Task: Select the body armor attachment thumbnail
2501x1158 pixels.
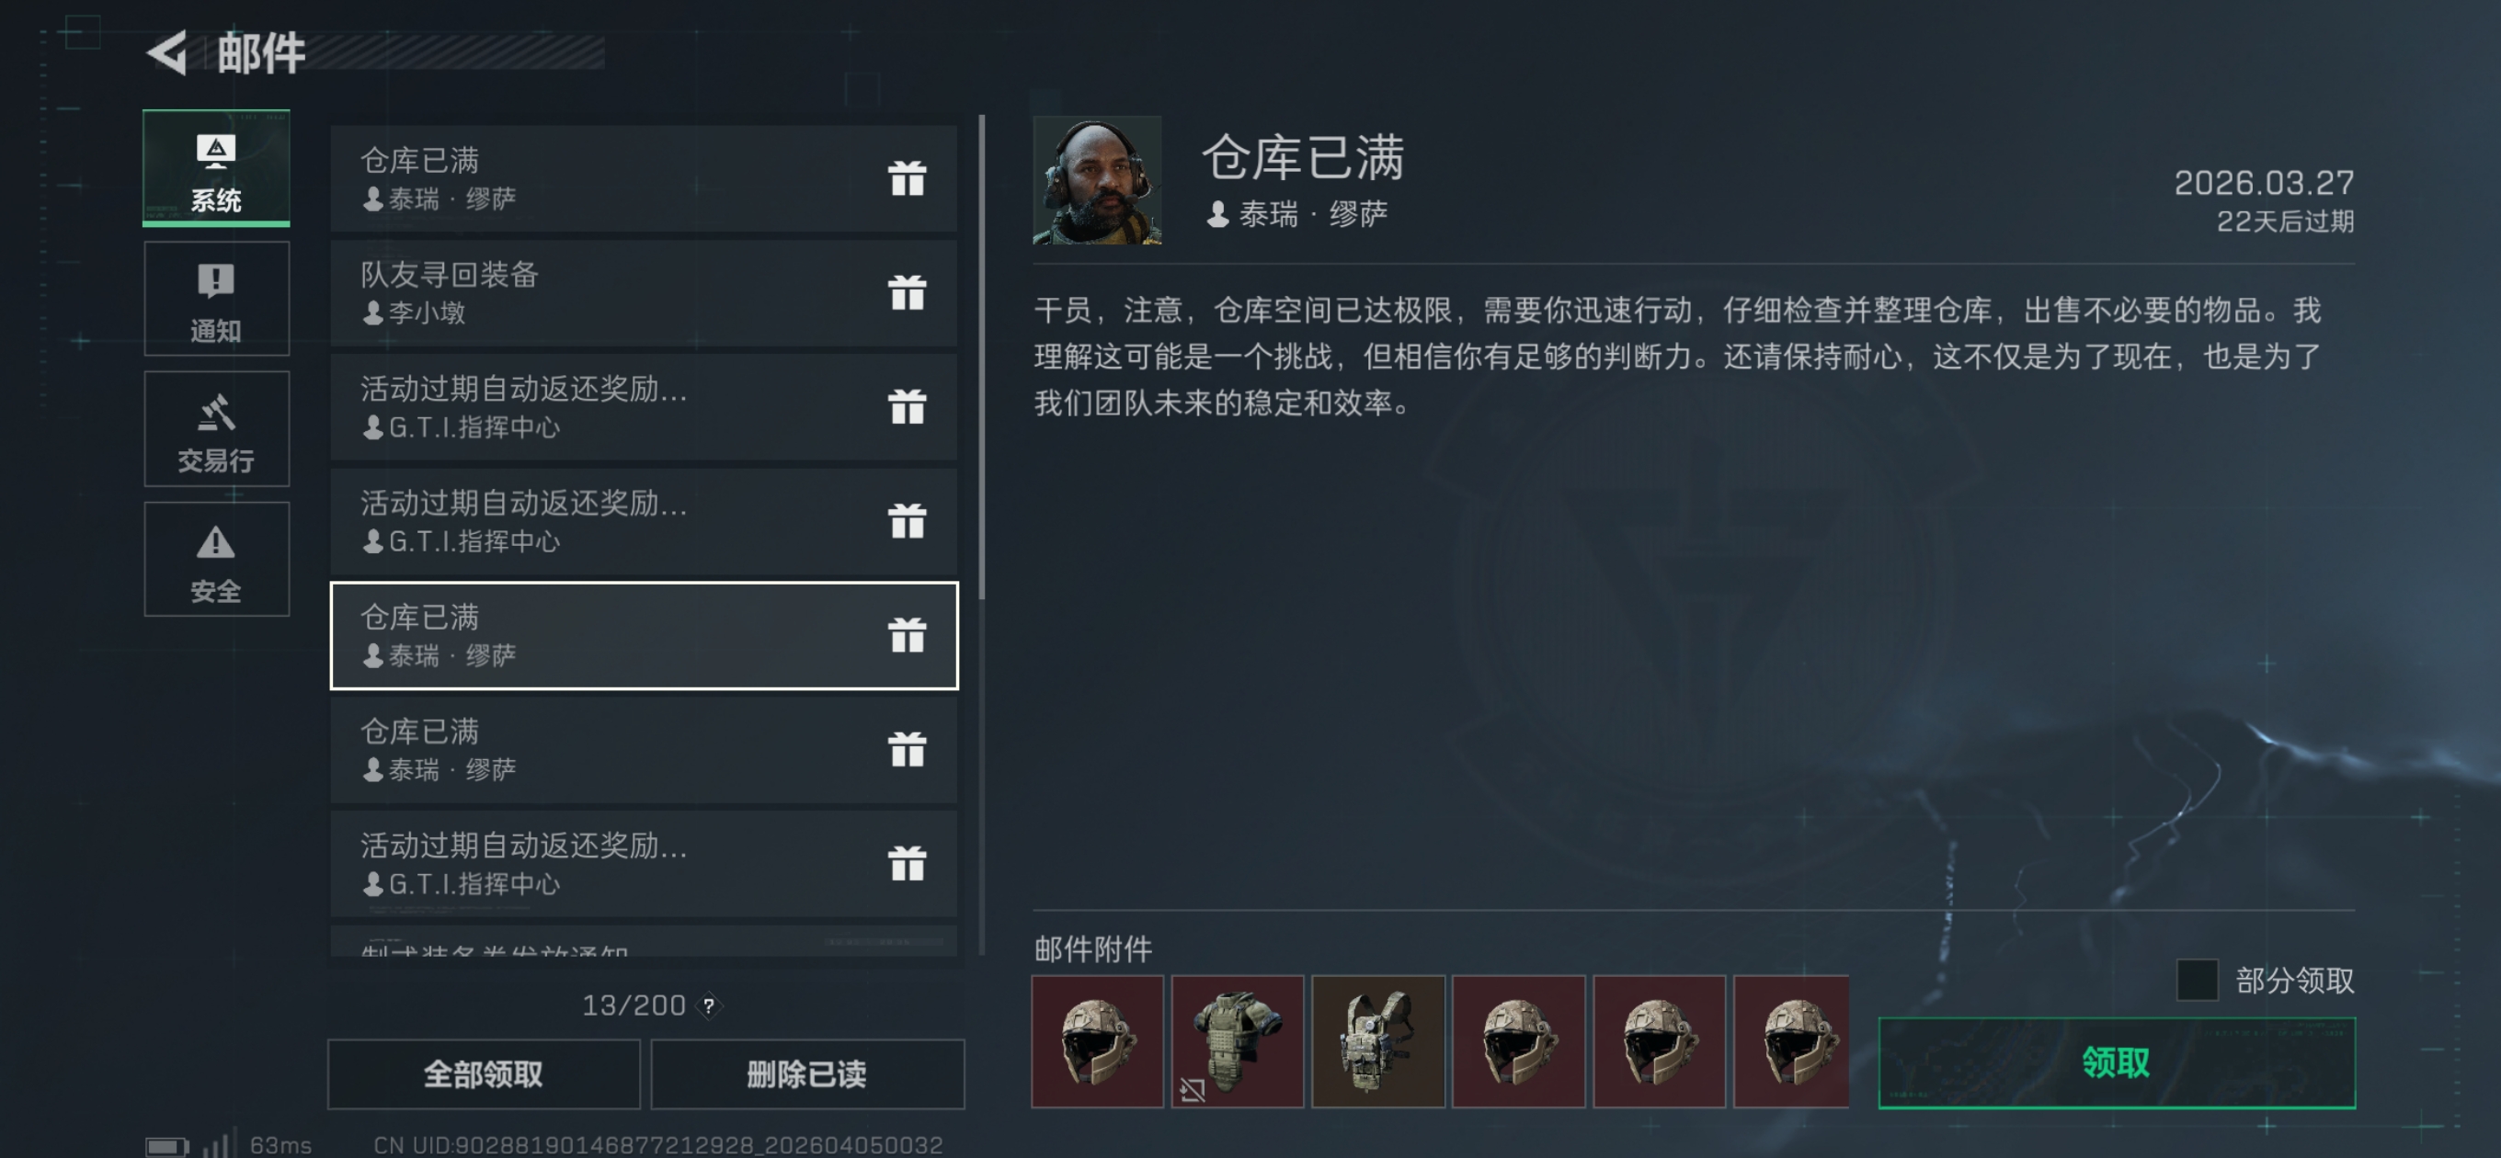Action: (1237, 1041)
